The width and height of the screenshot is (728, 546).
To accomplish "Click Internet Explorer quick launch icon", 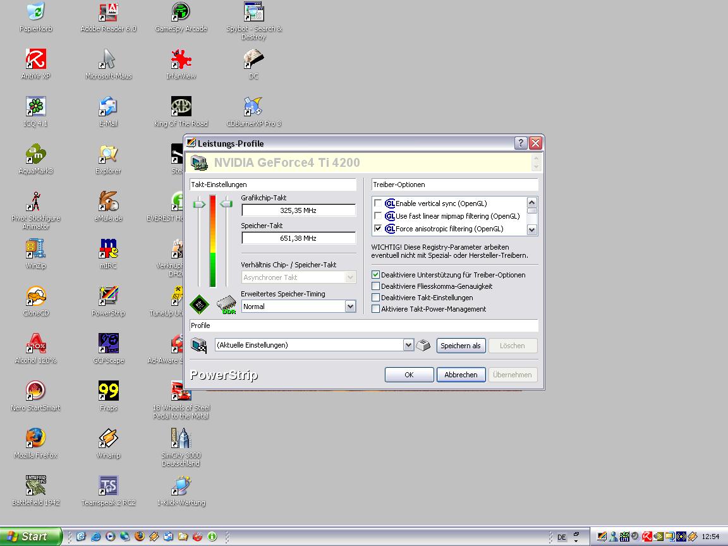I will pos(95,537).
